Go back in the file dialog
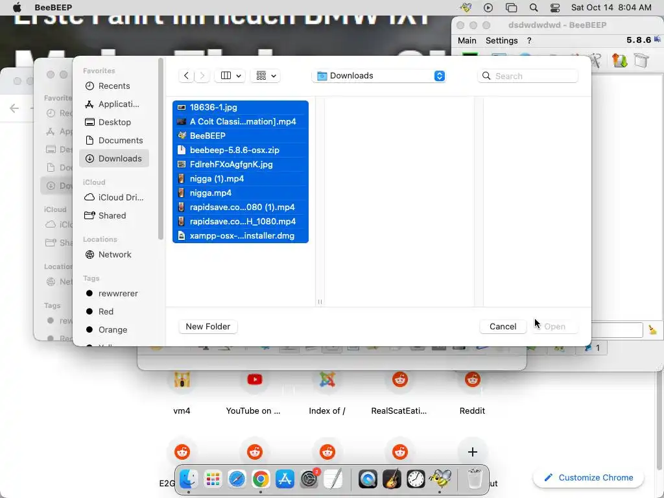The width and height of the screenshot is (664, 498). (186, 76)
